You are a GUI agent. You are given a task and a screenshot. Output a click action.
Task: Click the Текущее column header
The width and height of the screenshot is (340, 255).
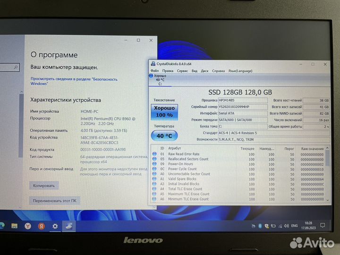pyautogui.click(x=247, y=149)
